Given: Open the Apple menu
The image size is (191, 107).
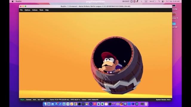Looking at the screenshot, I should coord(13,1).
